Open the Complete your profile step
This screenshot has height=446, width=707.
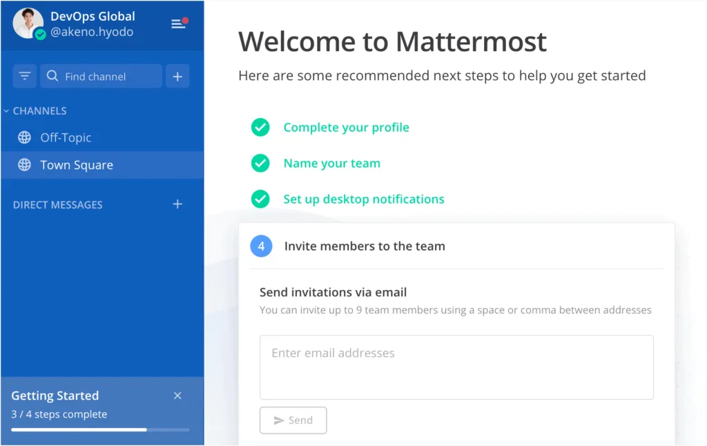click(x=347, y=127)
